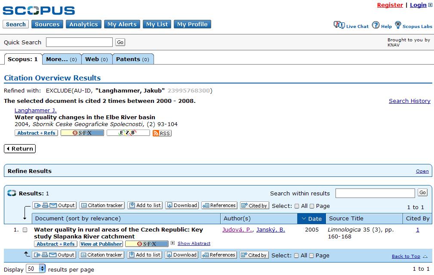
Task: Click the bottom Cited by button
Action: [x=254, y=255]
